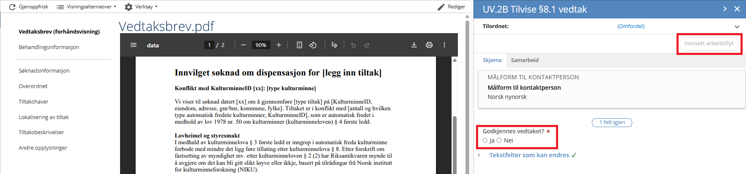The image size is (746, 174).
Task: Open the Verktøy dropdown menu
Action: (x=142, y=7)
